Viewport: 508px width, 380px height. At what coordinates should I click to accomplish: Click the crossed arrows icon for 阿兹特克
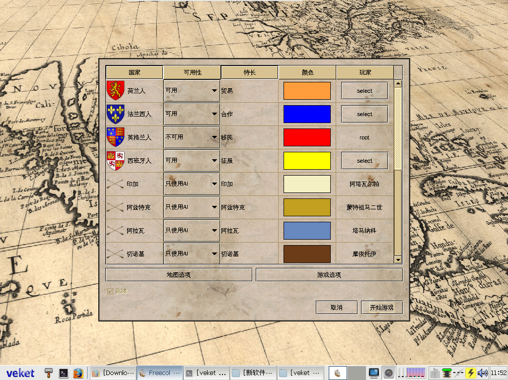pyautogui.click(x=115, y=207)
